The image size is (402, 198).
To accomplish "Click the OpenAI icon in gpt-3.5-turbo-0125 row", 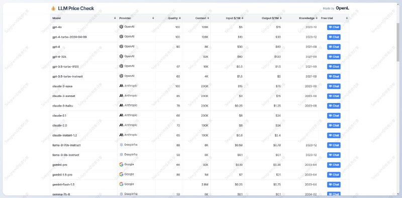I will pyautogui.click(x=121, y=66).
